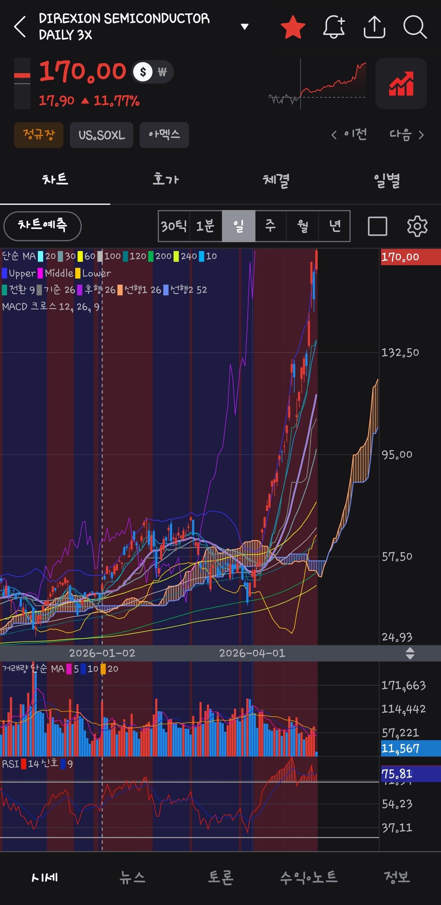Switch to the 호가 tab
Viewport: 441px width, 905px height.
coord(165,179)
